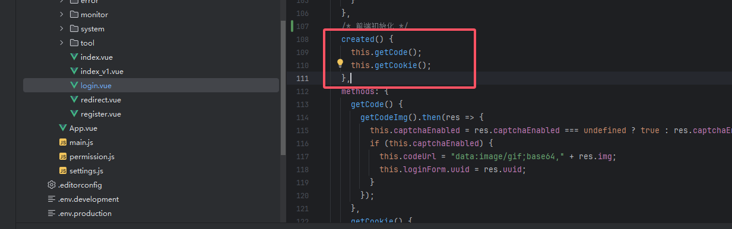This screenshot has height=229, width=732.
Task: Open .env.production file
Action: 85,213
